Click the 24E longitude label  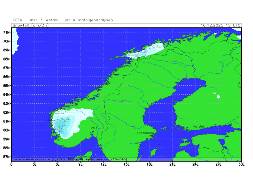click(x=195, y=164)
